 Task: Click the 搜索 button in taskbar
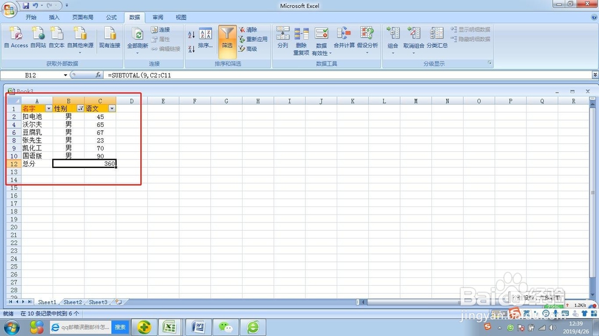click(x=120, y=327)
